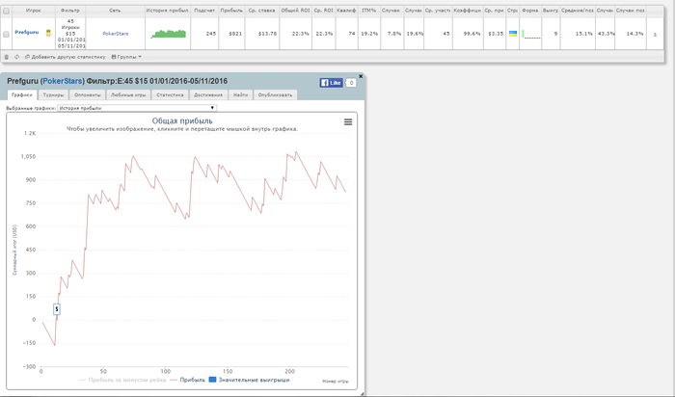Click the 245 count cell

[210, 34]
